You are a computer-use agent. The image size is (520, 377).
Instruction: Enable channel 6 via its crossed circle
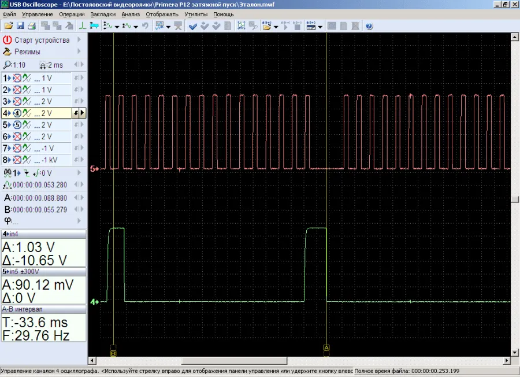17,136
